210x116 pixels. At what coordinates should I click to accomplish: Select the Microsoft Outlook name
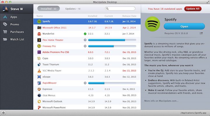pyautogui.click(x=52, y=101)
